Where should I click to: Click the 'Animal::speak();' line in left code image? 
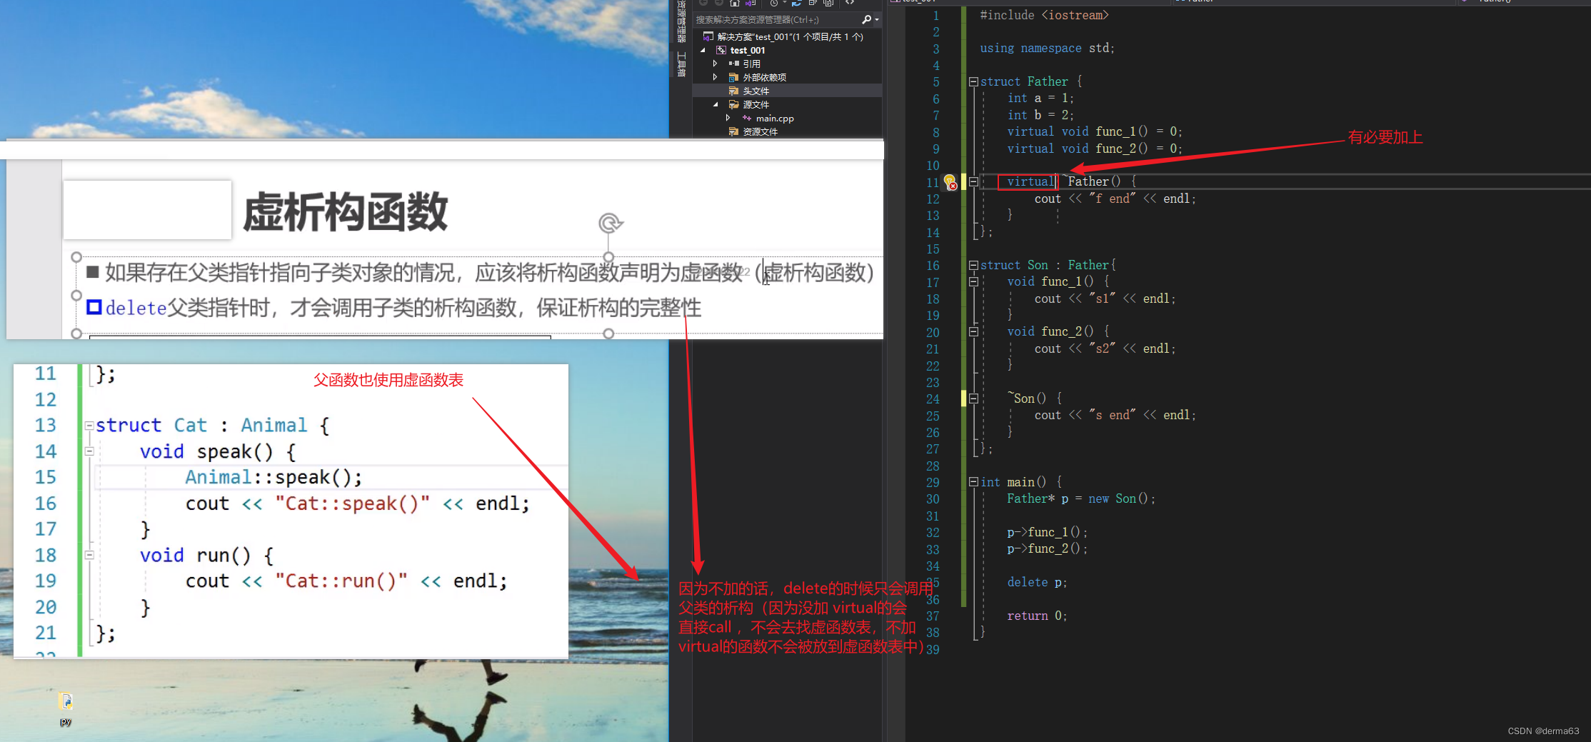[273, 477]
